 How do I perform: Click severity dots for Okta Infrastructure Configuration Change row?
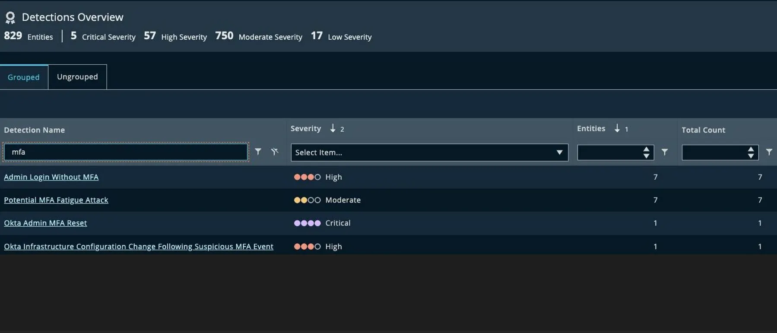coord(307,247)
